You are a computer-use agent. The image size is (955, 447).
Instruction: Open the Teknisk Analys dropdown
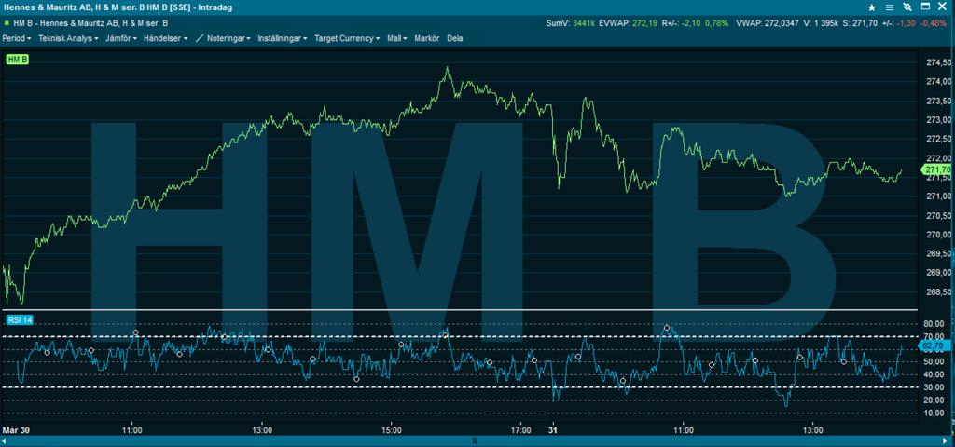68,38
